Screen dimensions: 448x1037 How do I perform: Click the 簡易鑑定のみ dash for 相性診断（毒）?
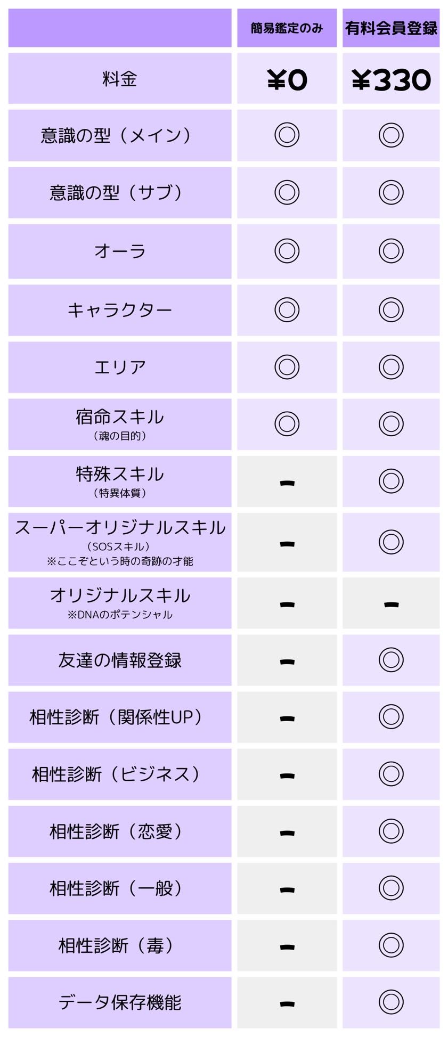click(x=287, y=946)
